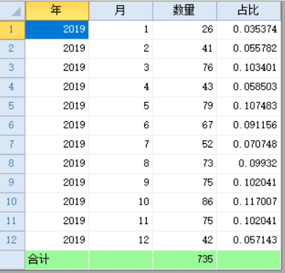Click the quantity cell showing 26

(x=185, y=30)
